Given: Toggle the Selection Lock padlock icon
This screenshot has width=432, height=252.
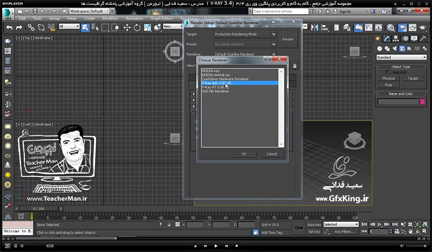Looking at the screenshot, I should [169, 224].
